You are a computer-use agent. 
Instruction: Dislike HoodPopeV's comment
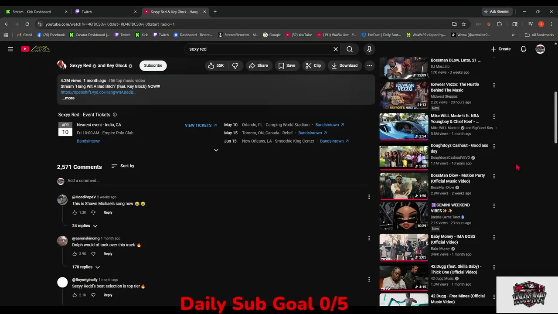(x=93, y=212)
